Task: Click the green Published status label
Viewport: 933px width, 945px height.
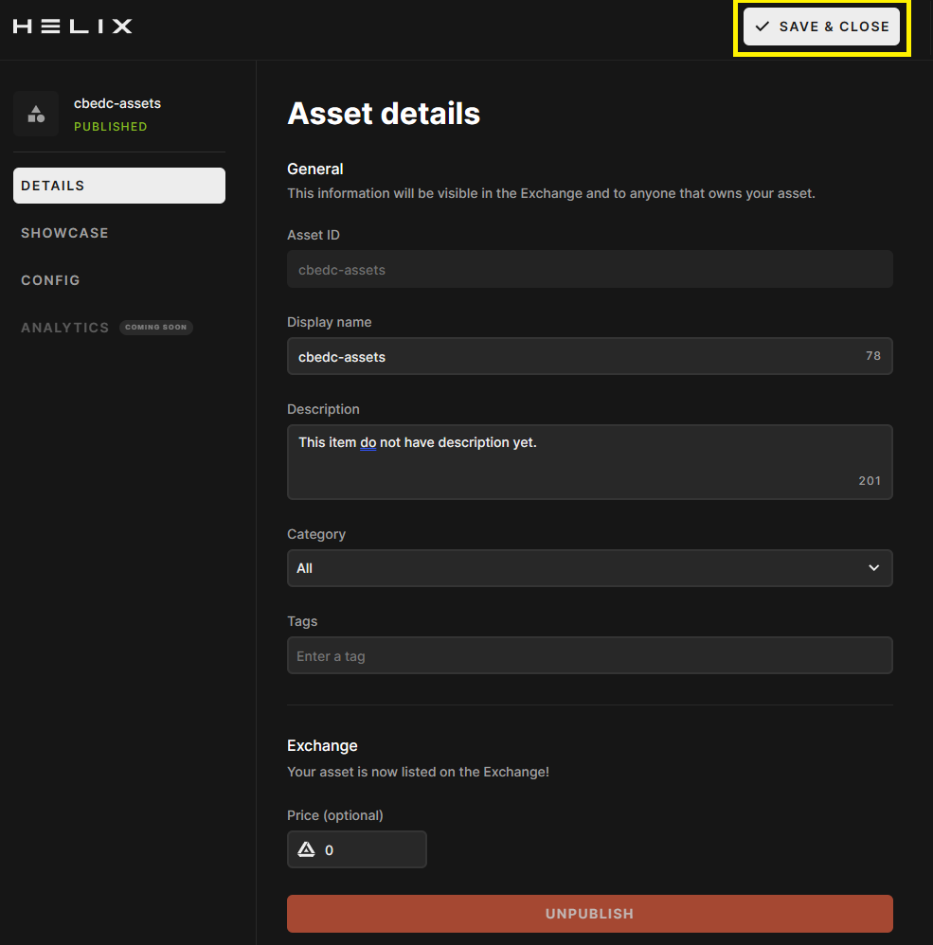Action: pos(110,127)
